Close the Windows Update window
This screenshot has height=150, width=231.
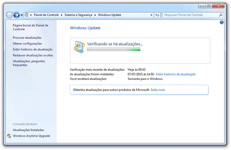point(218,6)
